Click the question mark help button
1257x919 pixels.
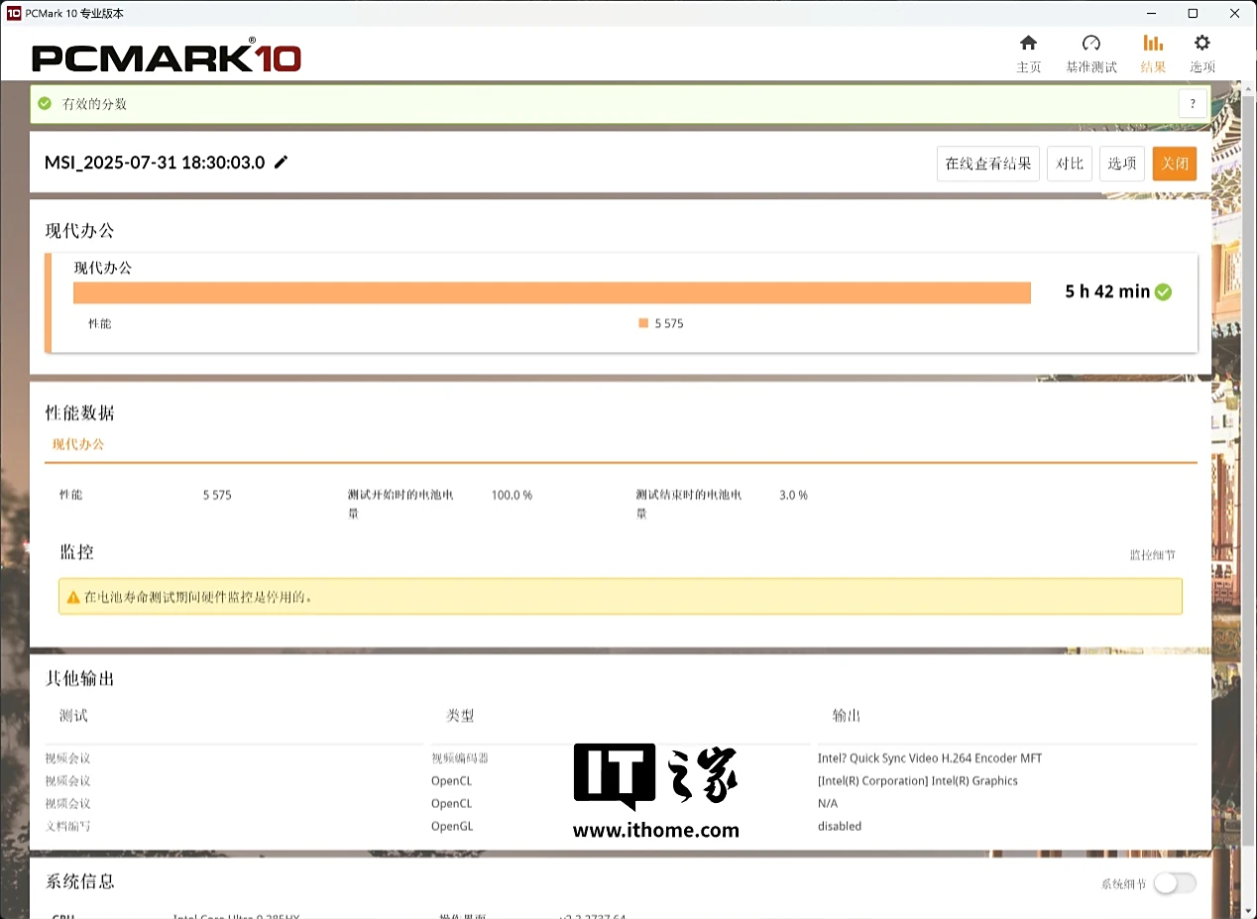pos(1193,103)
